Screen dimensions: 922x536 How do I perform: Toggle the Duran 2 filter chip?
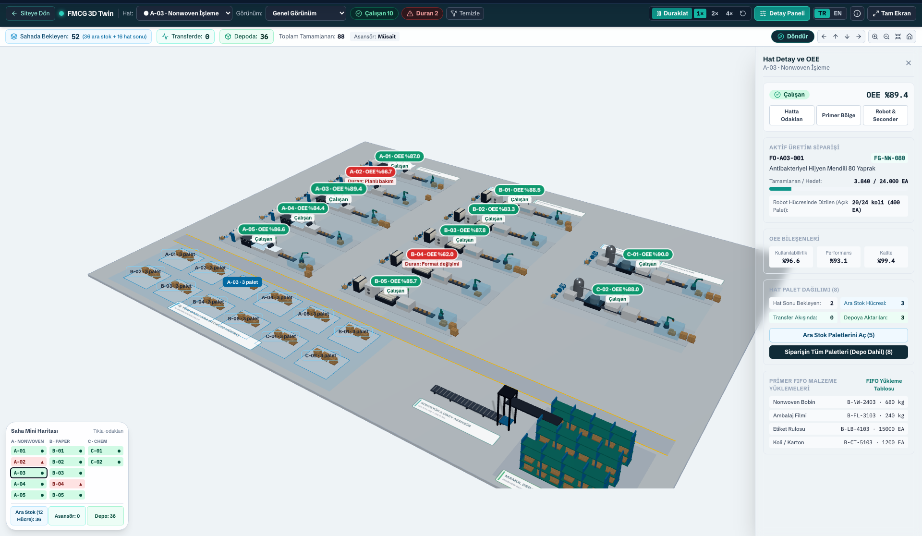pos(423,13)
